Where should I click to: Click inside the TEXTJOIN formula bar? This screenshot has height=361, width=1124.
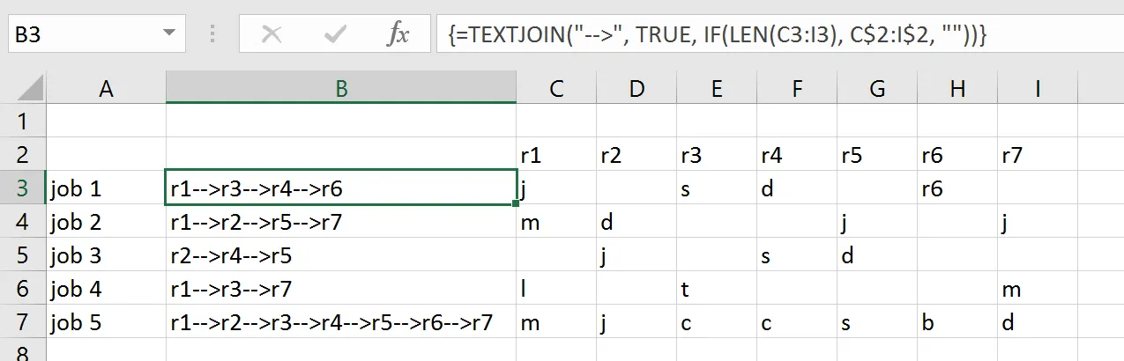click(776, 34)
